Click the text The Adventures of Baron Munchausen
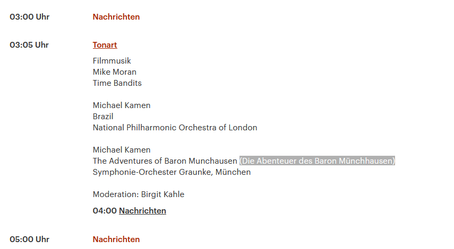 (165, 161)
